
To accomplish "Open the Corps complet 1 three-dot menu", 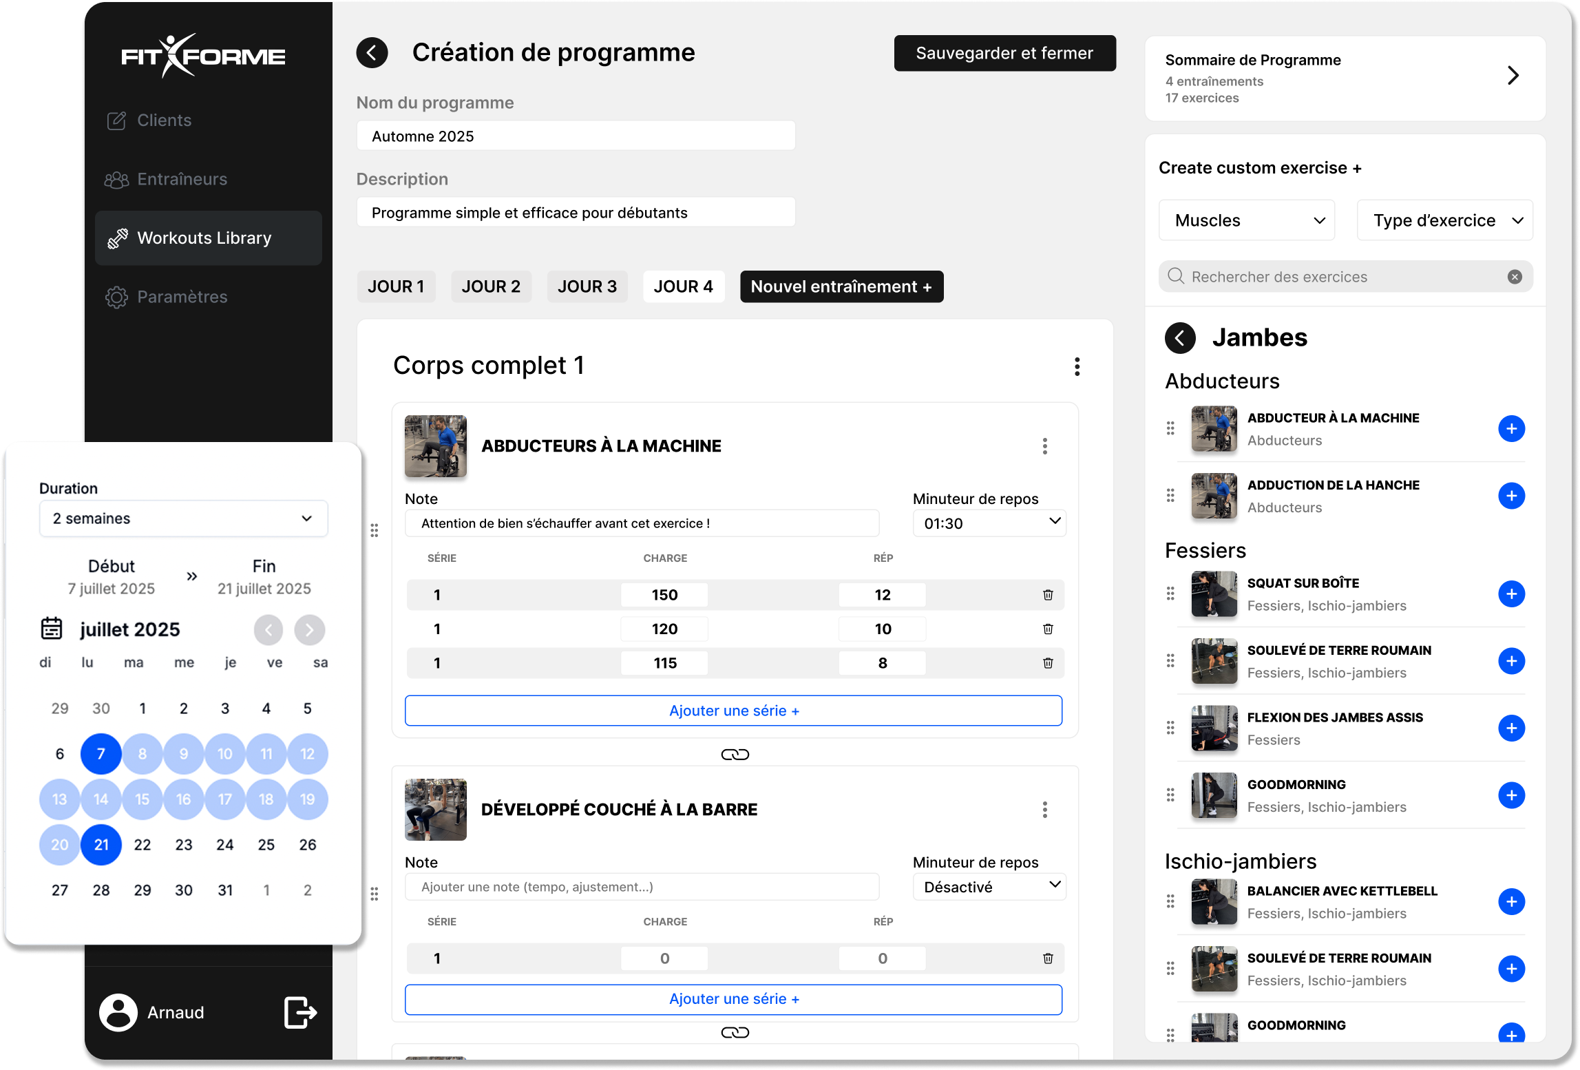I will click(1077, 366).
